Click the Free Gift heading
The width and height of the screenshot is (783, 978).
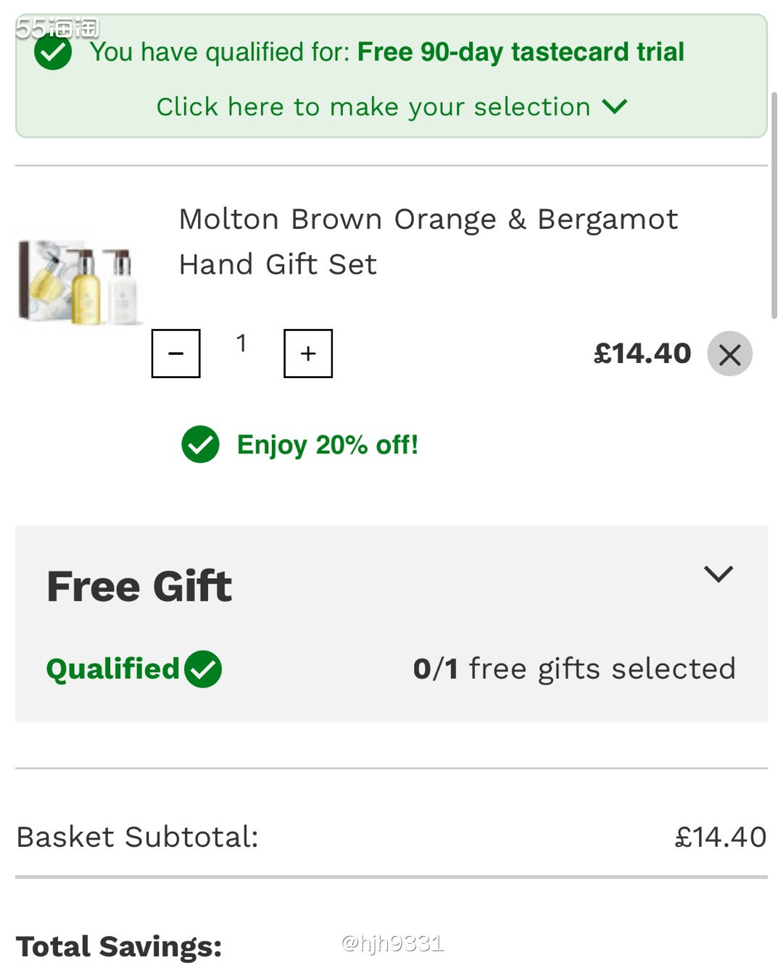[139, 586]
